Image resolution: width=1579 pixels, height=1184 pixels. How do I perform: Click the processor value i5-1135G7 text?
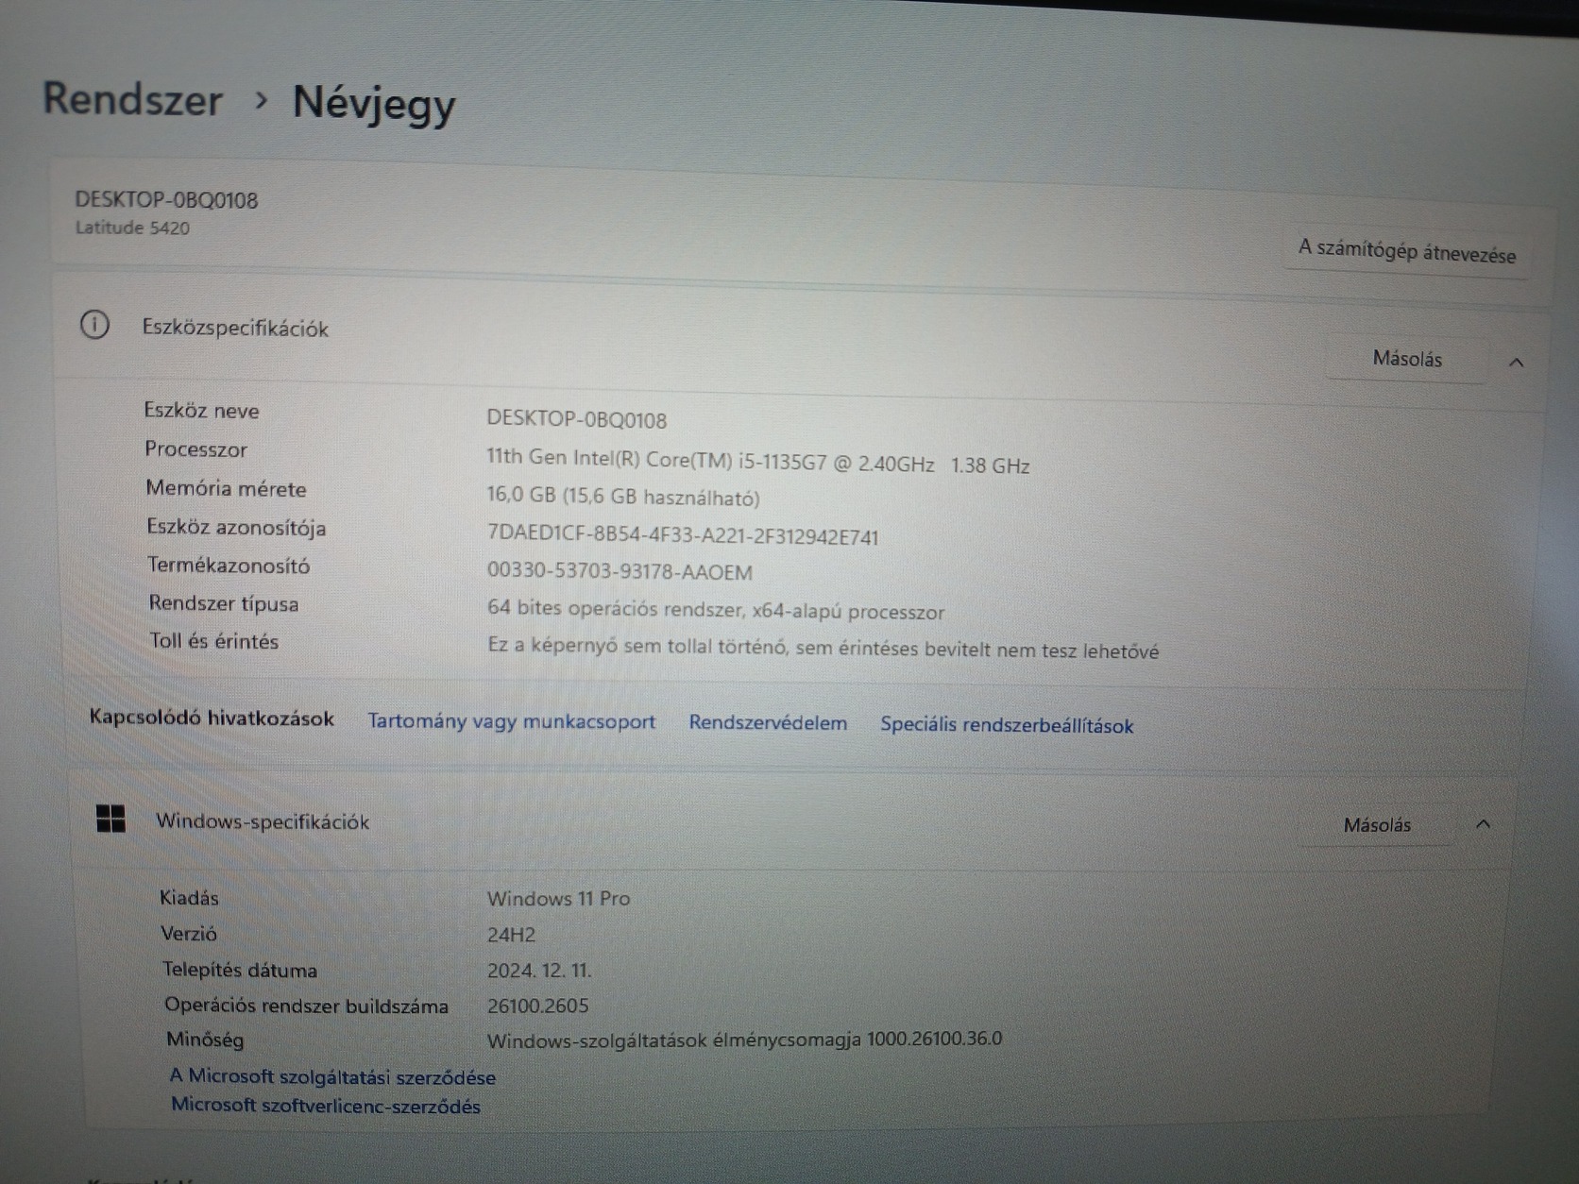(757, 462)
